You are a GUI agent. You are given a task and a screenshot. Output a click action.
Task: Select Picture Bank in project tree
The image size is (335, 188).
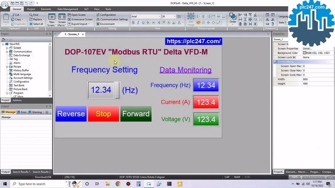click(20, 89)
